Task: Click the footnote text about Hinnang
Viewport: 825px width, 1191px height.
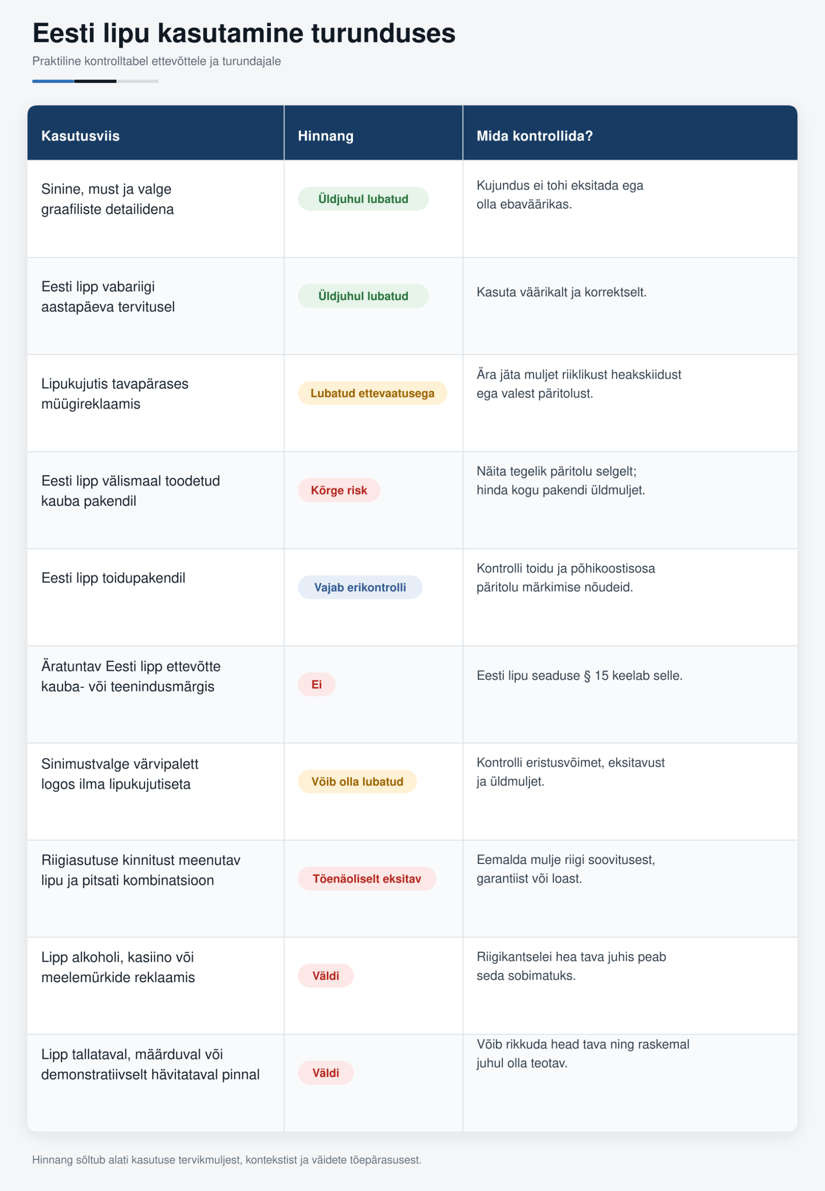Action: [227, 1159]
